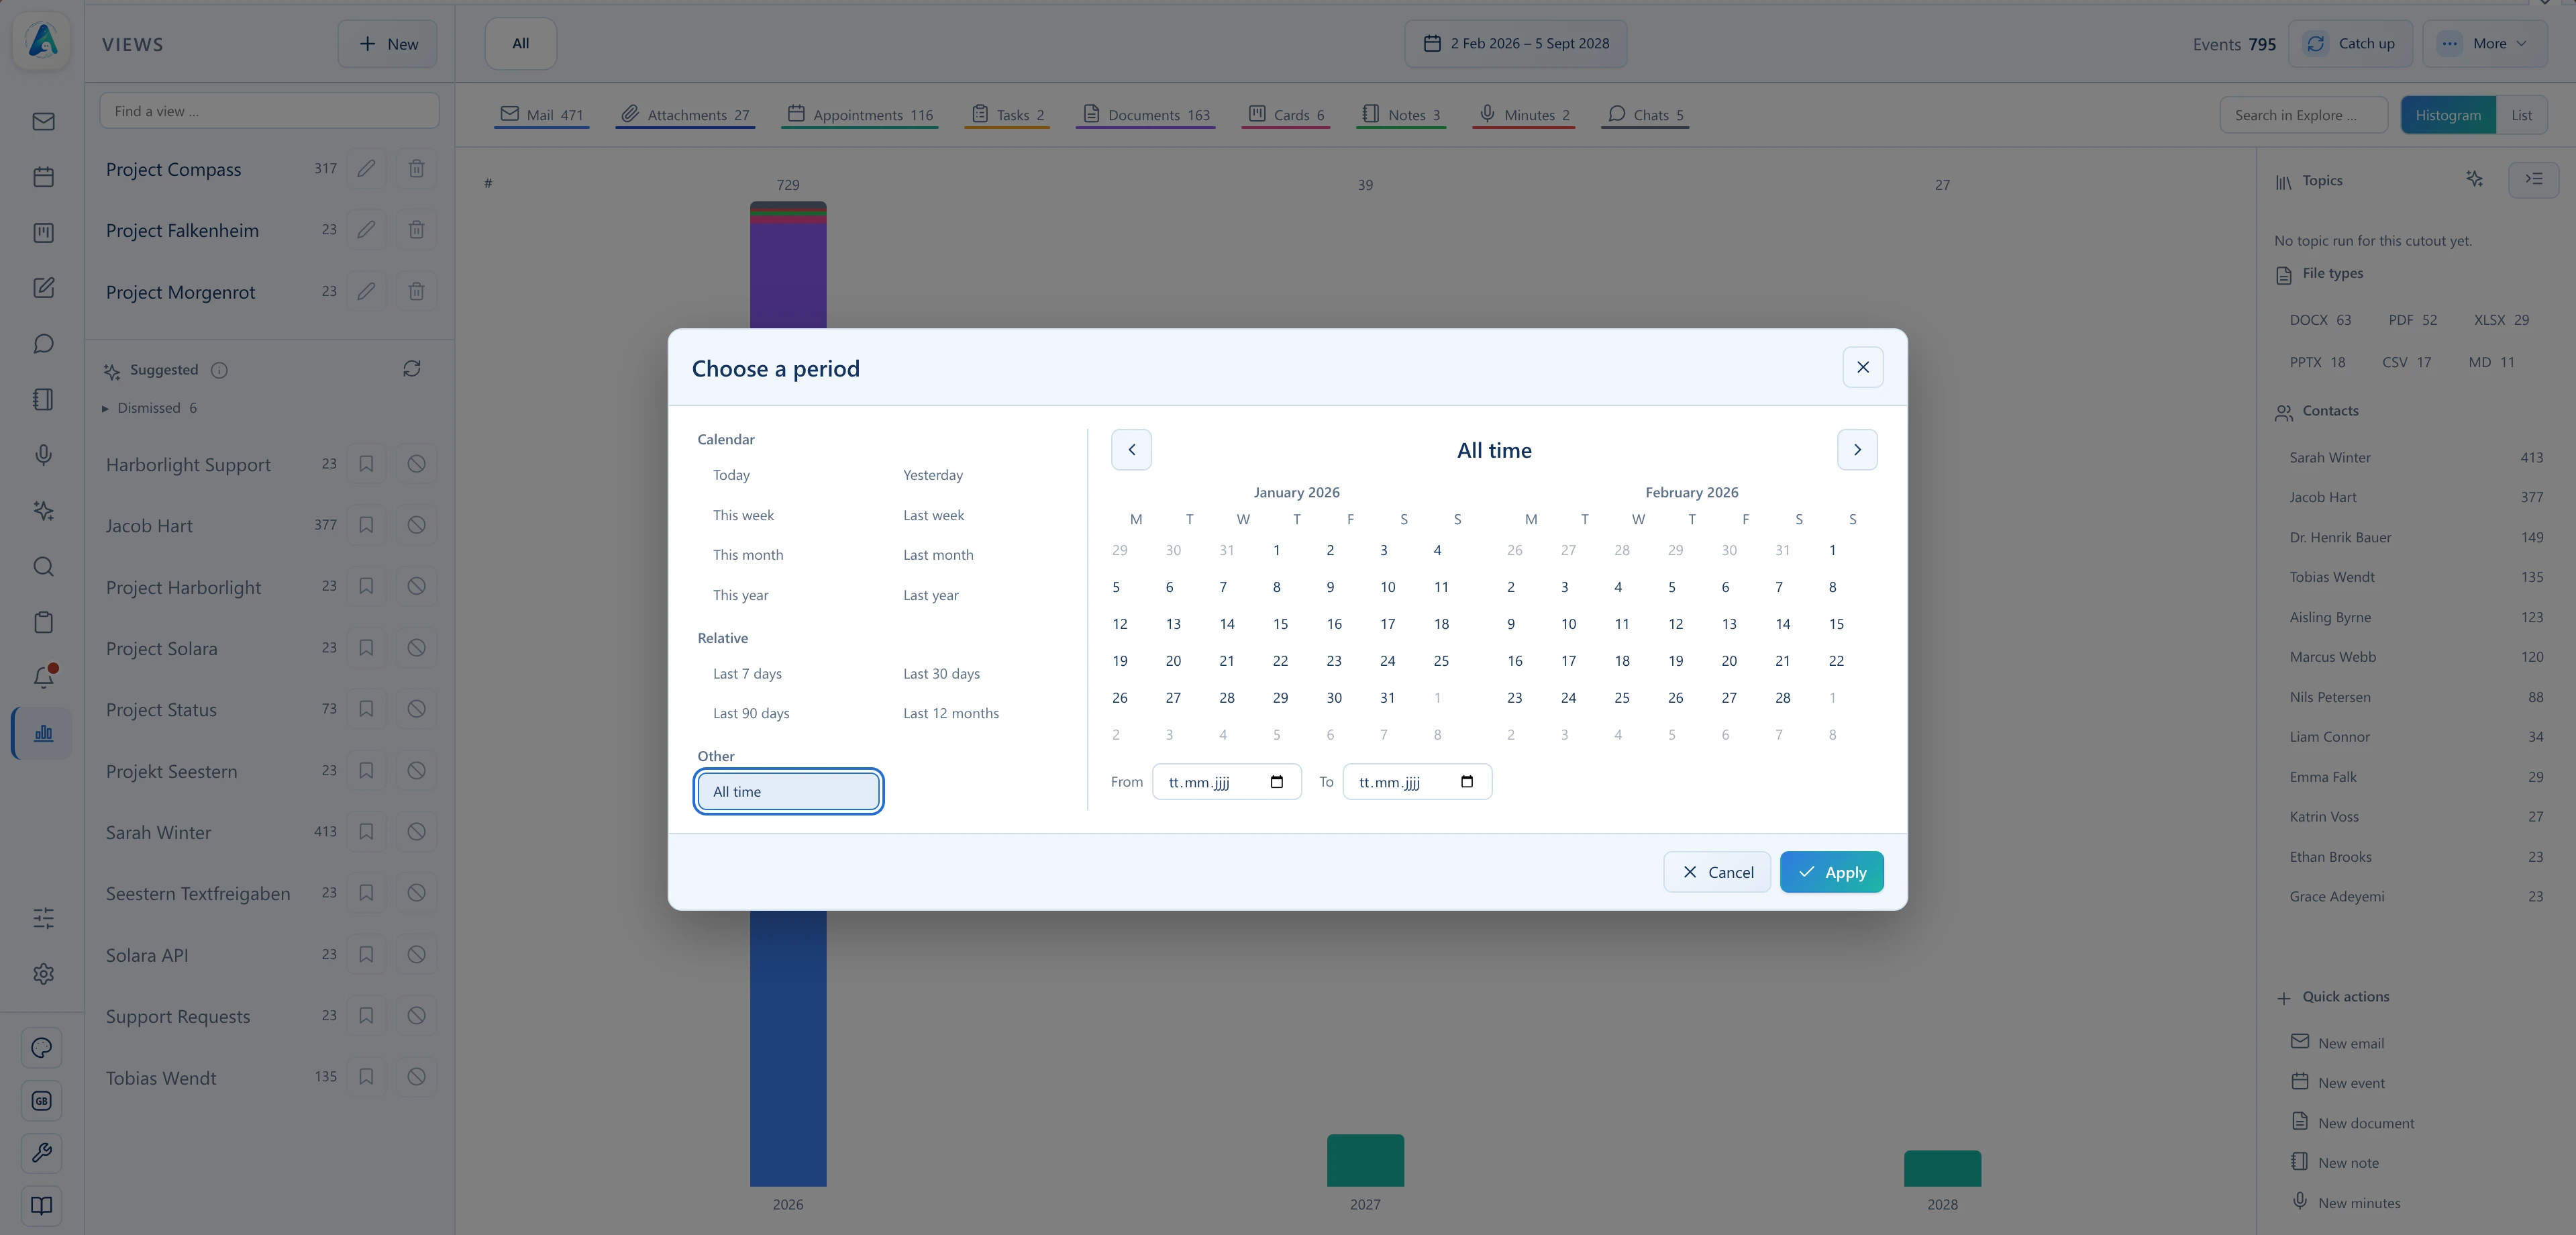The image size is (2576, 1235).
Task: Click the Cancel button
Action: tap(1717, 872)
